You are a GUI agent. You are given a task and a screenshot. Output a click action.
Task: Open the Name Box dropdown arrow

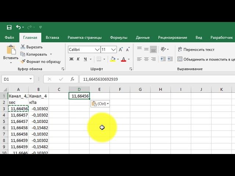tap(30, 79)
